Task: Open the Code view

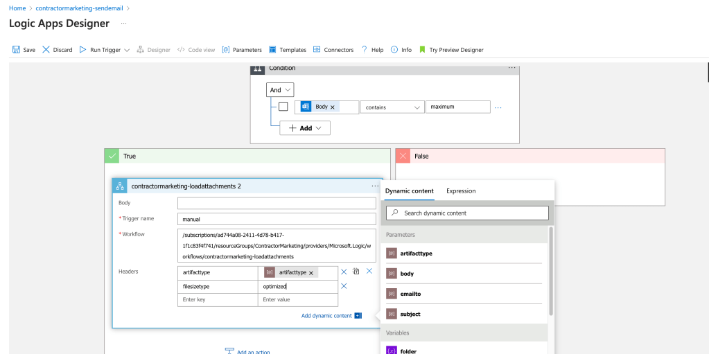Action: [x=195, y=50]
